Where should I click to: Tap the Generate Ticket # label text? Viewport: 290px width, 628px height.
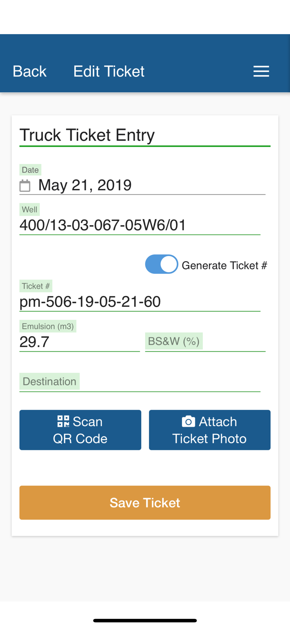point(224,265)
